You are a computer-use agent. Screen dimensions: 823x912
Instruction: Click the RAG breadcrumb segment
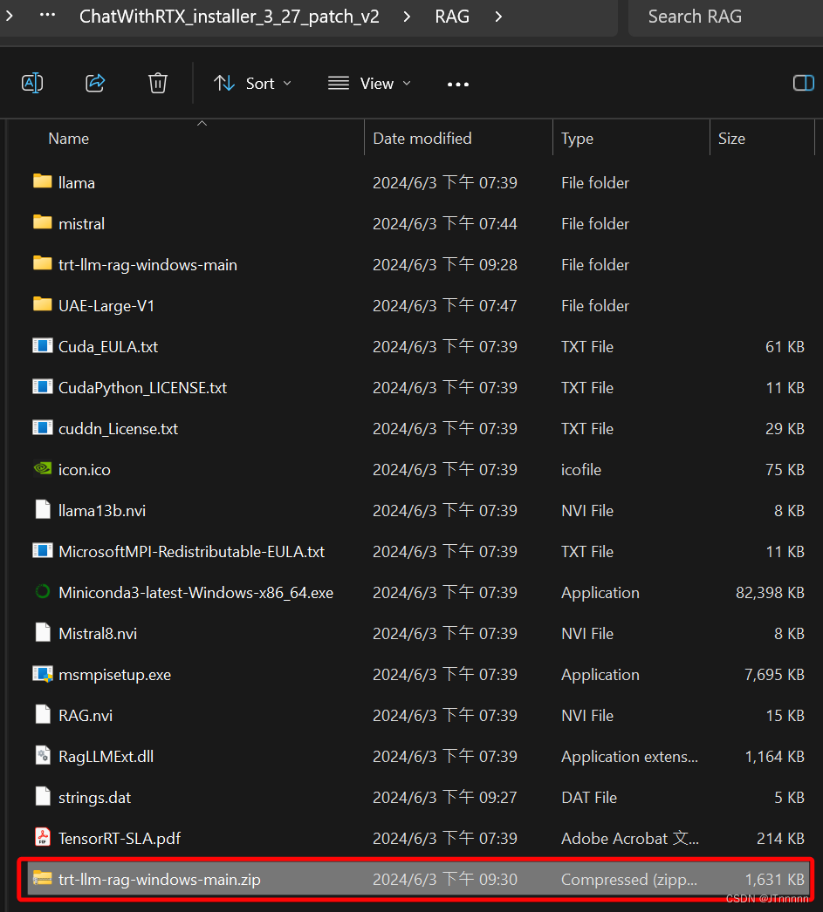pos(452,17)
